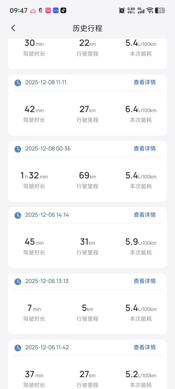Image resolution: width=175 pixels, height=389 pixels.
Task: View details of the 2025-12-06 14:14 trip
Action: click(x=145, y=215)
